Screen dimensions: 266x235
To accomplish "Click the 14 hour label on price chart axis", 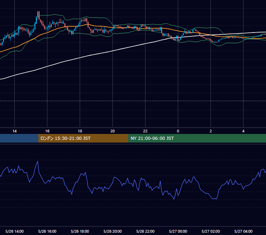I will 14,131.
